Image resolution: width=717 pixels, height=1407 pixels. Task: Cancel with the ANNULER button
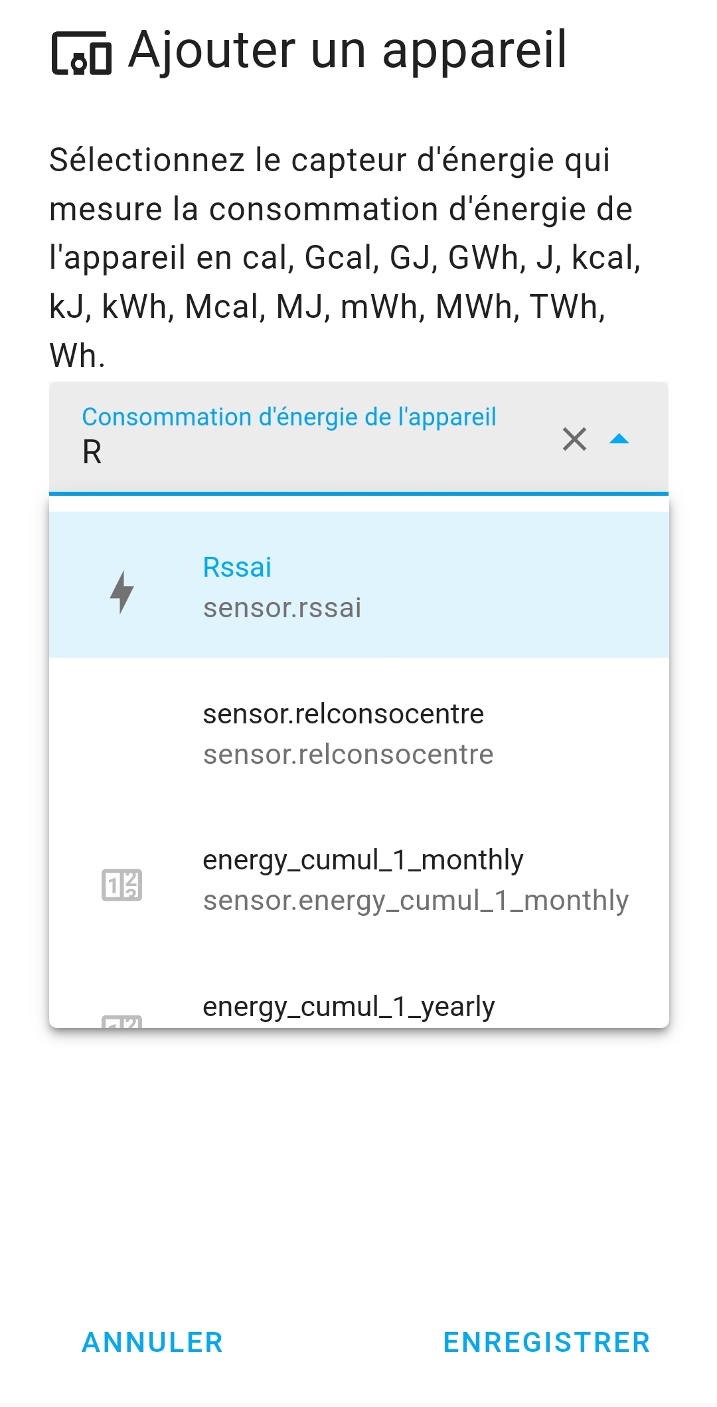pos(152,1343)
